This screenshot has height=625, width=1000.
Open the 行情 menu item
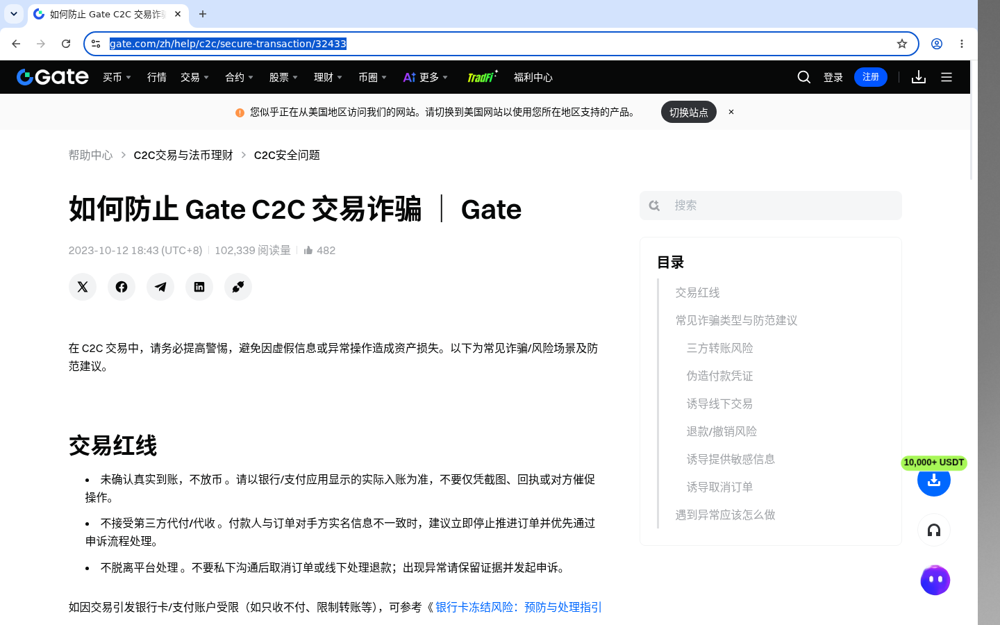tap(157, 77)
